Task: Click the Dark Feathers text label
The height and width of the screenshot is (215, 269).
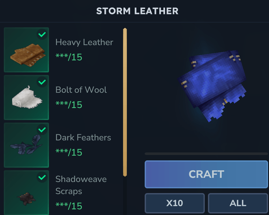Action: pyautogui.click(x=83, y=138)
